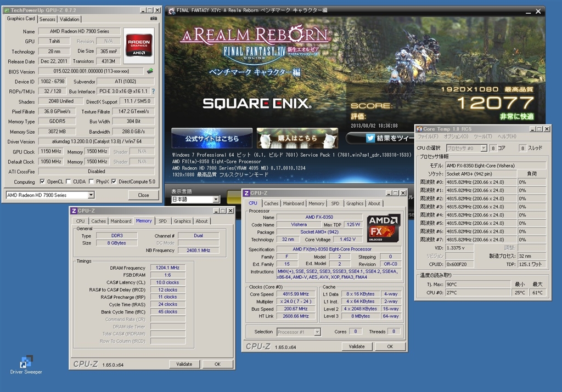The height and width of the screenshot is (392, 562).
Task: Click the HT Link value 2608.66 MHz
Action: pos(296,316)
